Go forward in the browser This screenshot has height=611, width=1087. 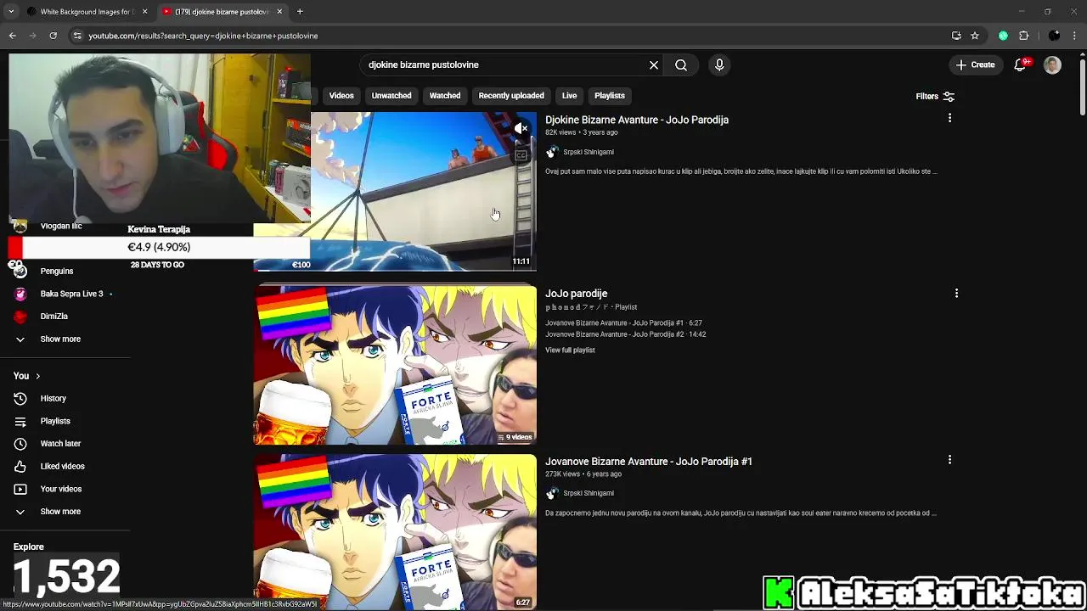click(32, 36)
